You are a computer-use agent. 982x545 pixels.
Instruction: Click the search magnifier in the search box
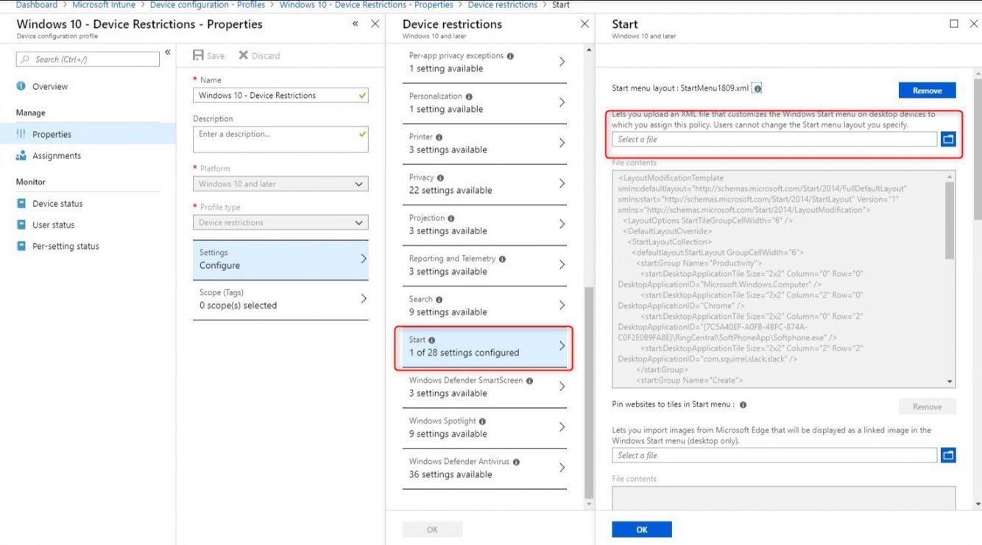coord(26,58)
